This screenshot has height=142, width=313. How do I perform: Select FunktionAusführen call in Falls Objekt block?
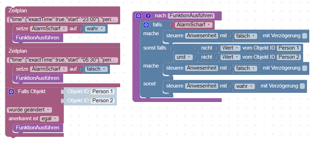click(x=38, y=128)
